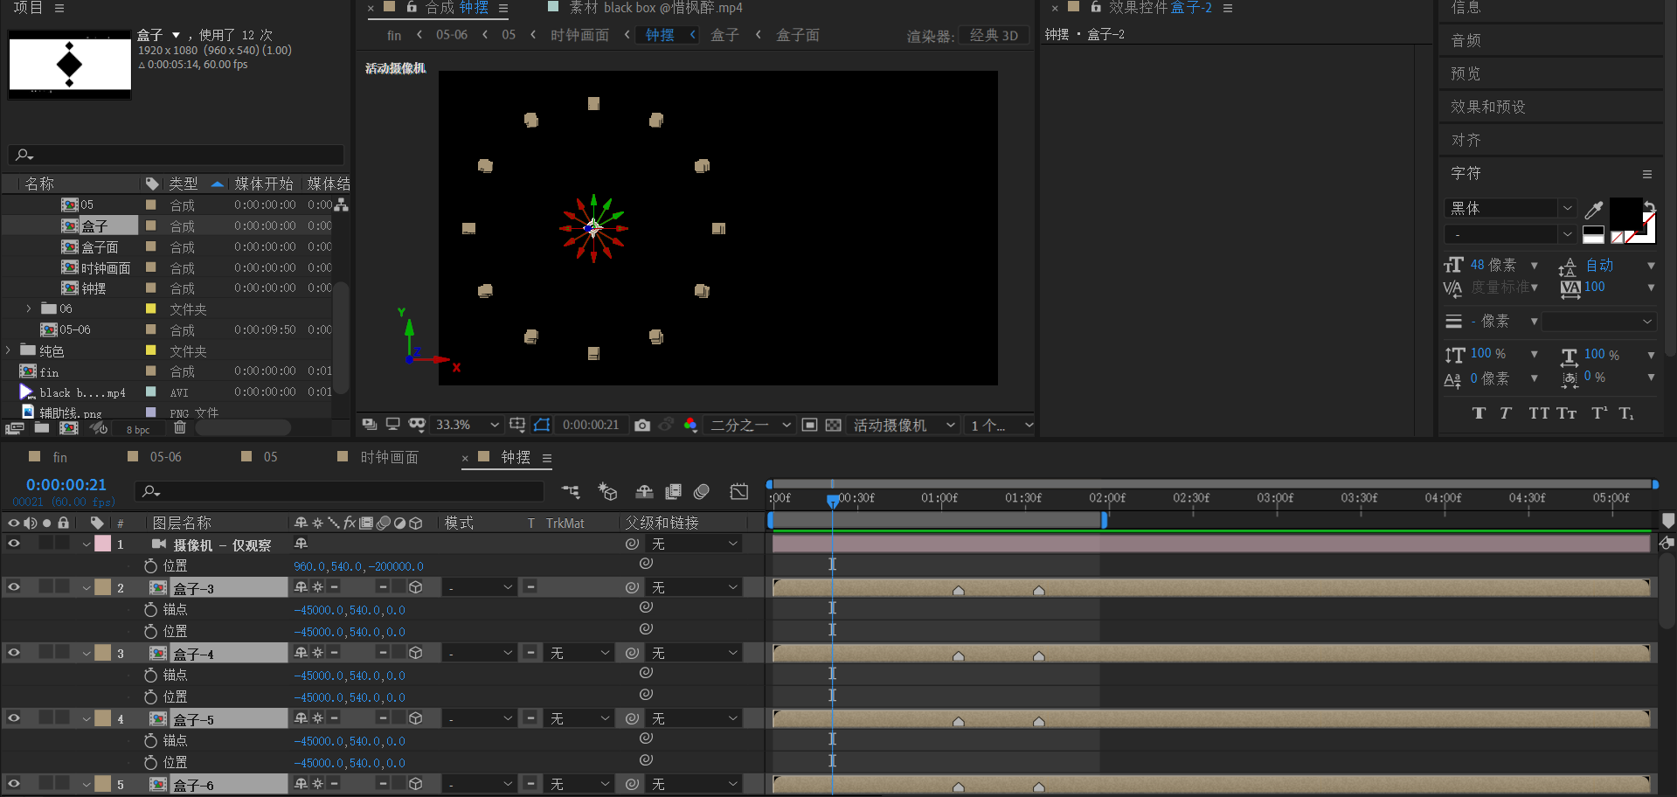Toggle mask and shape path visibility
Viewport: 1677px width, 797px height.
pyautogui.click(x=542, y=425)
